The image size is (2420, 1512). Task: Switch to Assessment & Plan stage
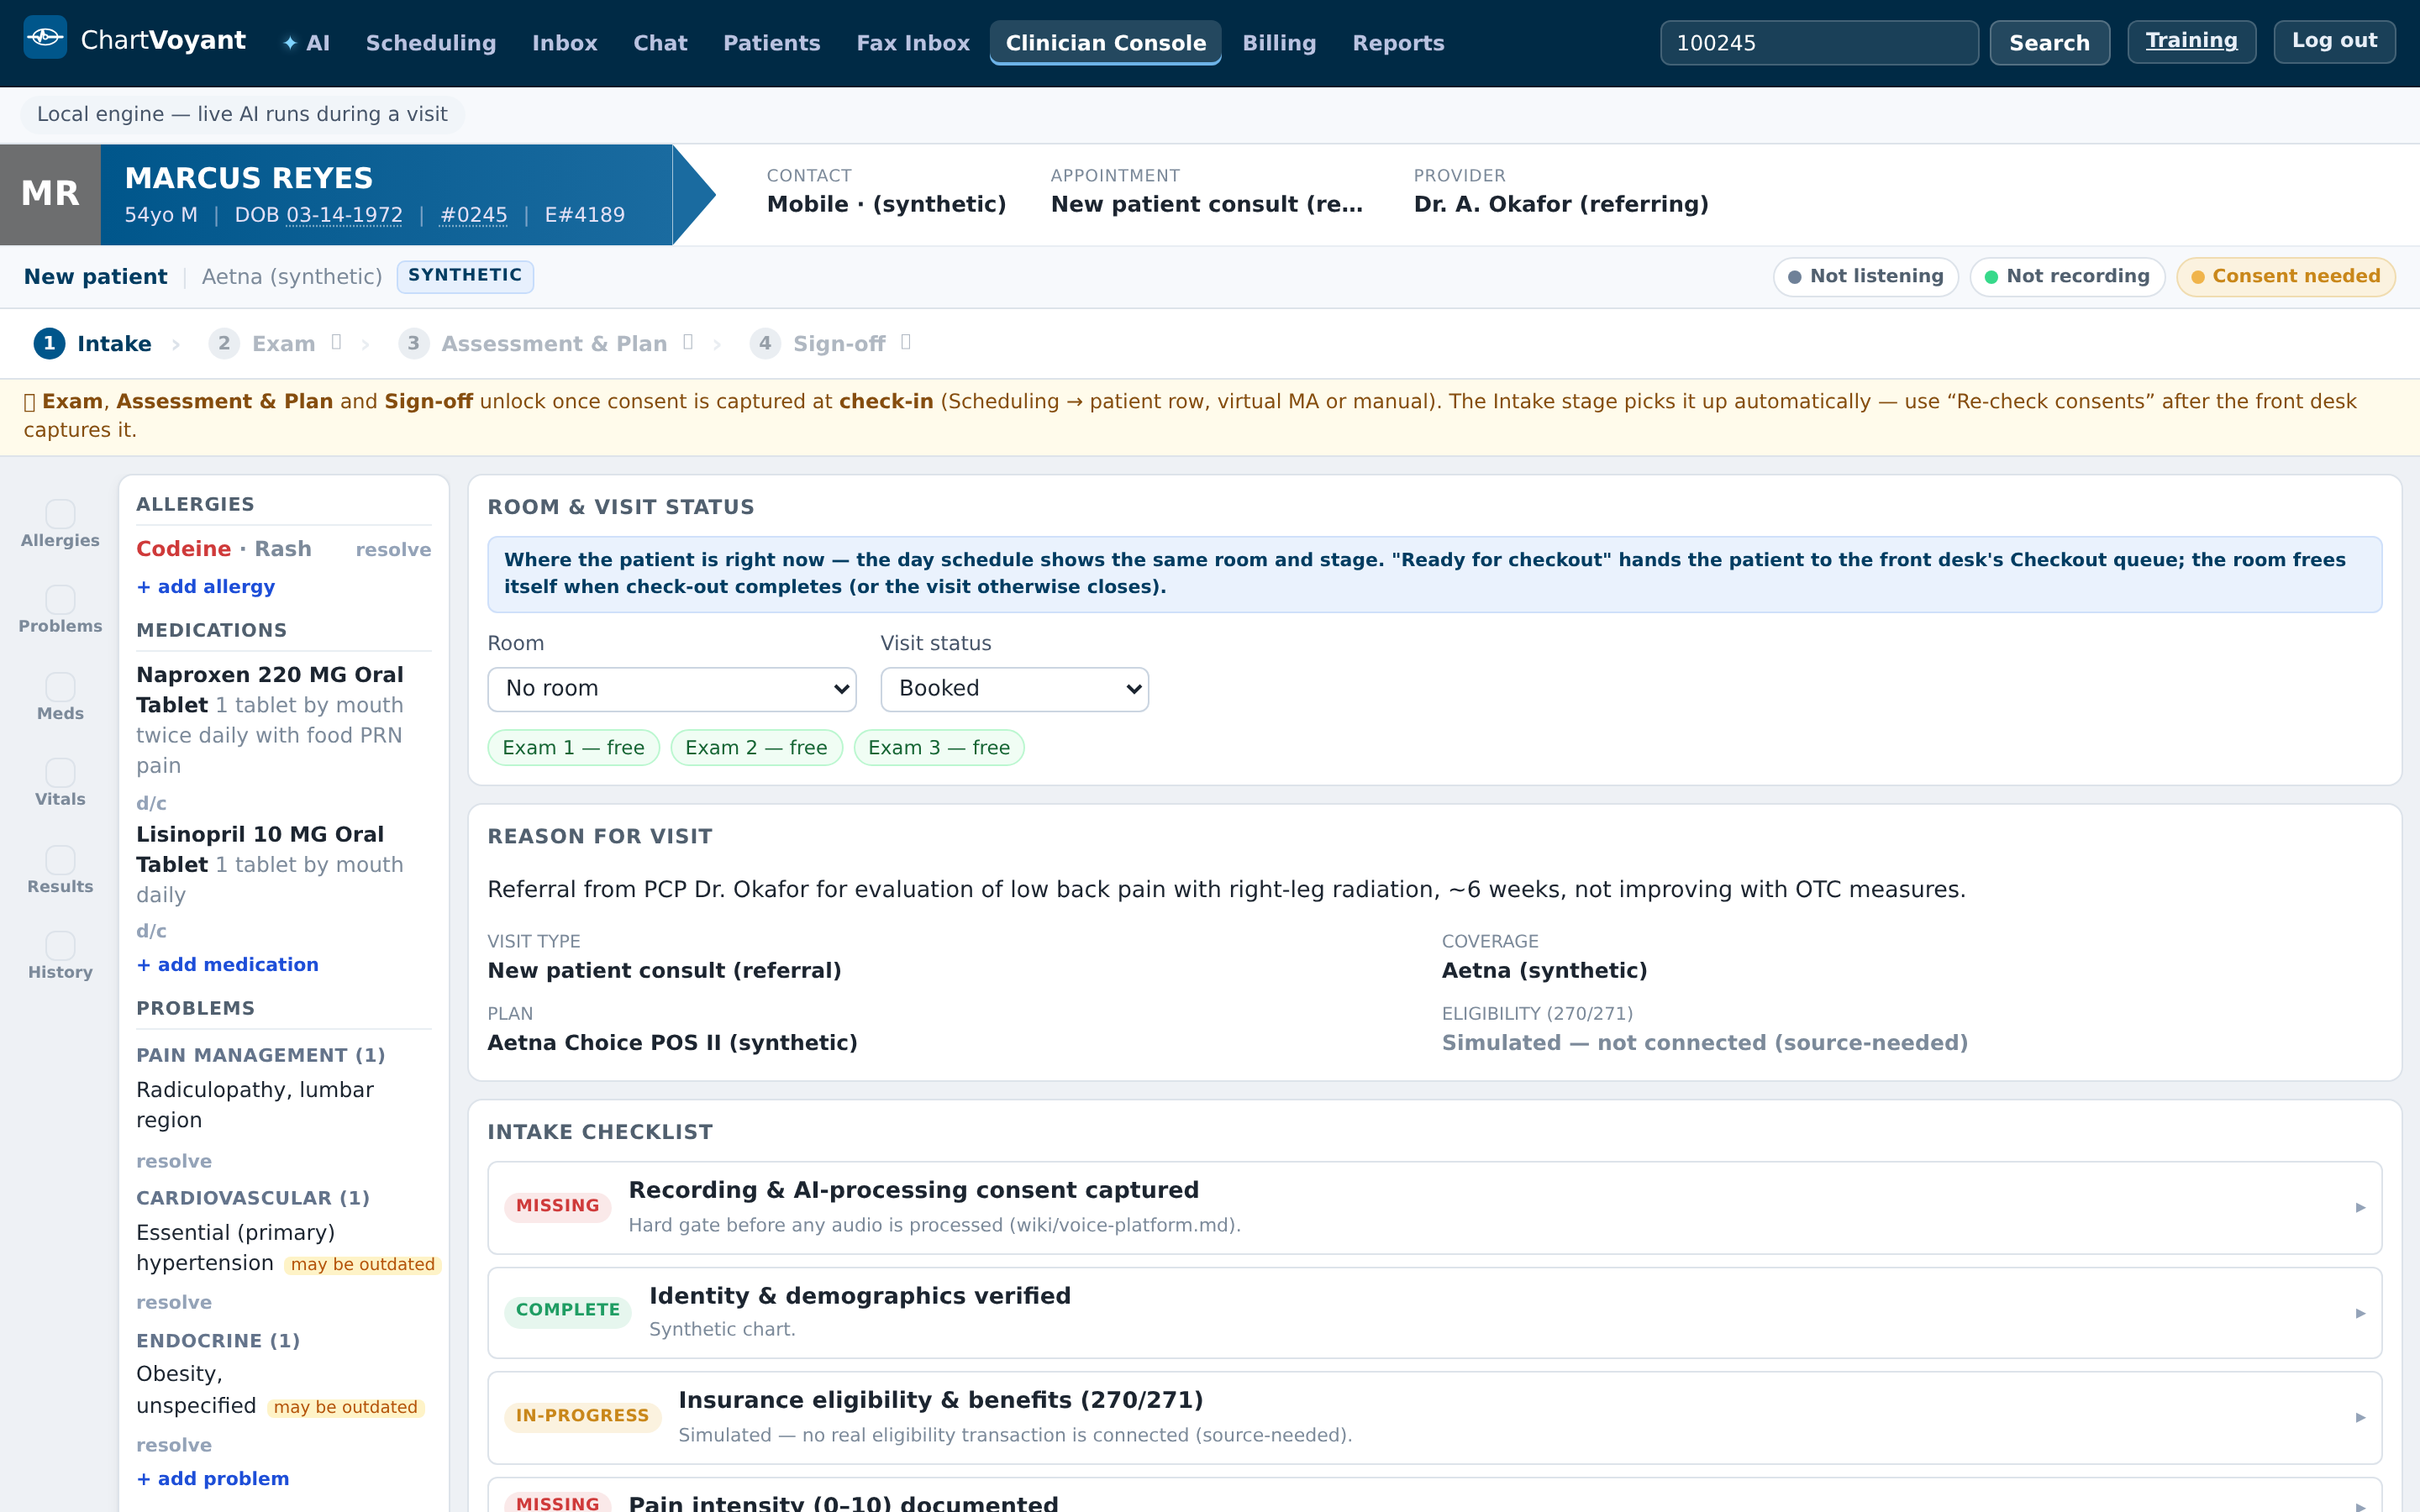click(x=546, y=343)
